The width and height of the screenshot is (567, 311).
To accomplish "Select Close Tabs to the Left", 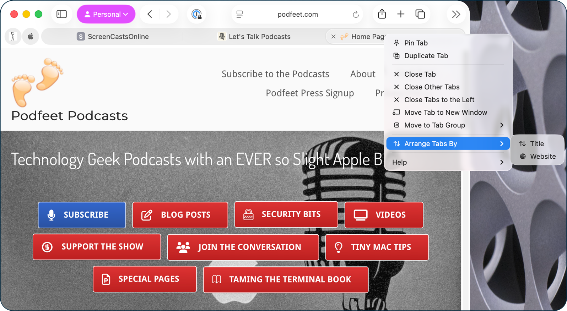I will pos(448,100).
